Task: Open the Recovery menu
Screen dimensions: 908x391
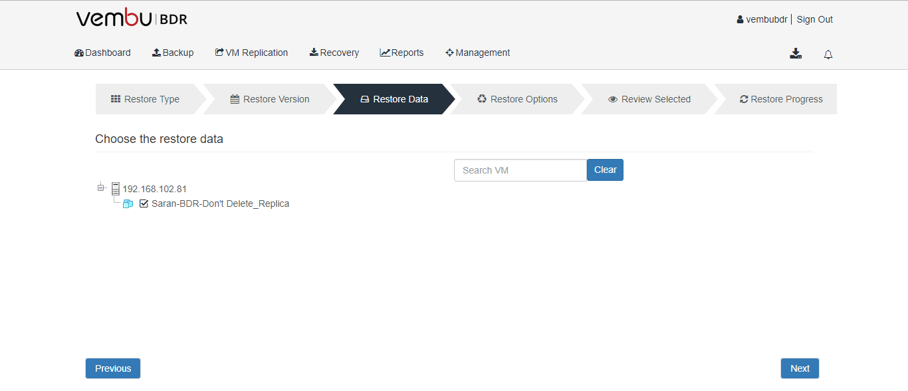Action: 334,53
